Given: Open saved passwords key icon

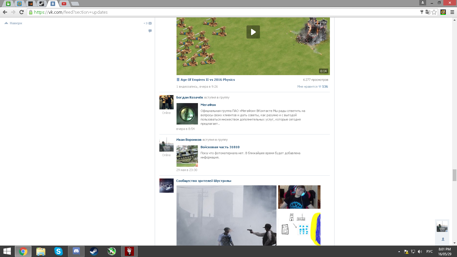Looking at the screenshot, I should pos(422,12).
